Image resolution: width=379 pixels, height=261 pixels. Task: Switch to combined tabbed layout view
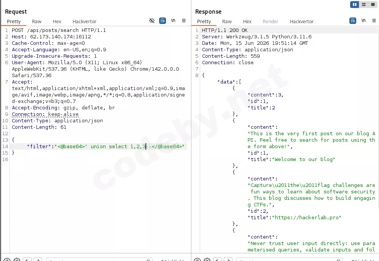point(373,4)
